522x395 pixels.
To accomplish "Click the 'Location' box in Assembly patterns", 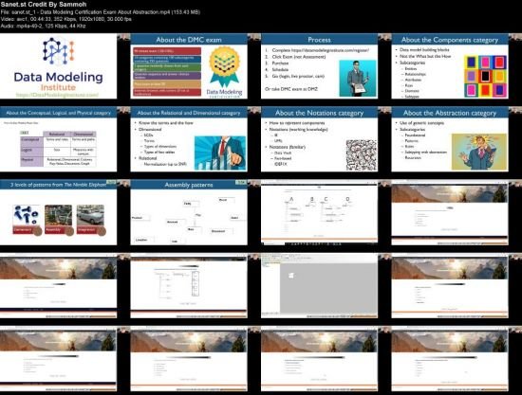I will pos(144,240).
